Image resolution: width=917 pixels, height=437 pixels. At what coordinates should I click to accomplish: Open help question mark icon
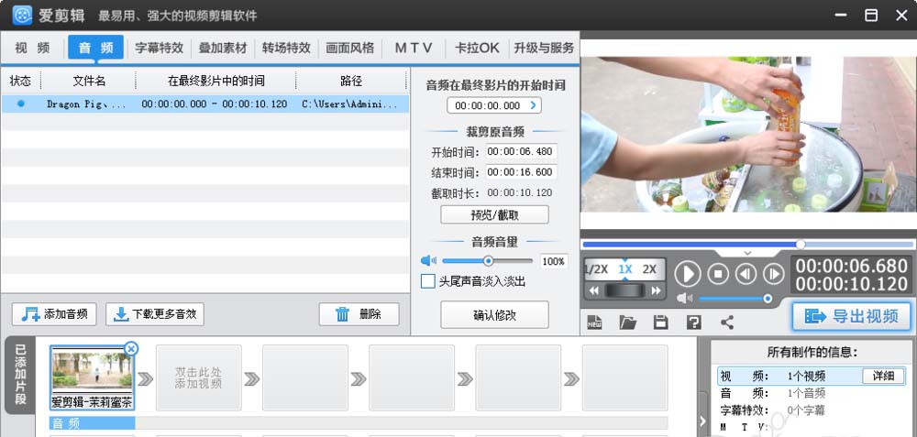coord(693,322)
